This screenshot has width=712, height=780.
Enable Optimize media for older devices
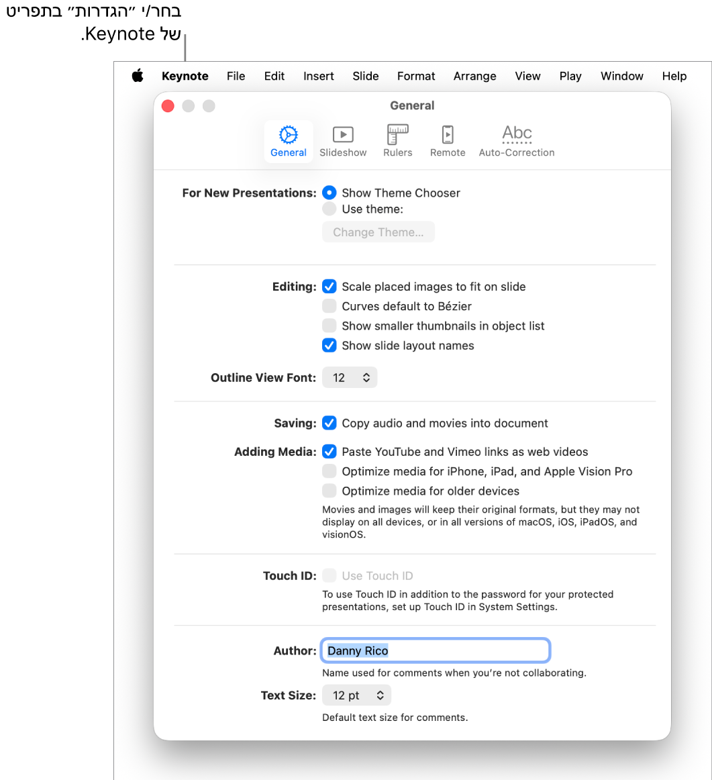[x=329, y=491]
